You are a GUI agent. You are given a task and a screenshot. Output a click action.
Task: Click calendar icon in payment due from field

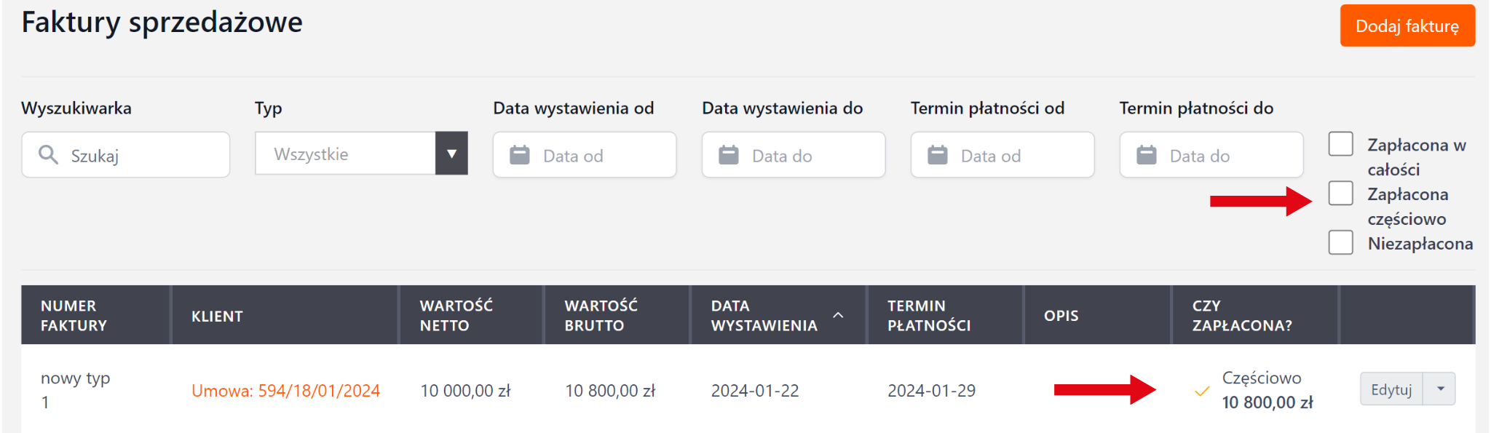click(938, 155)
